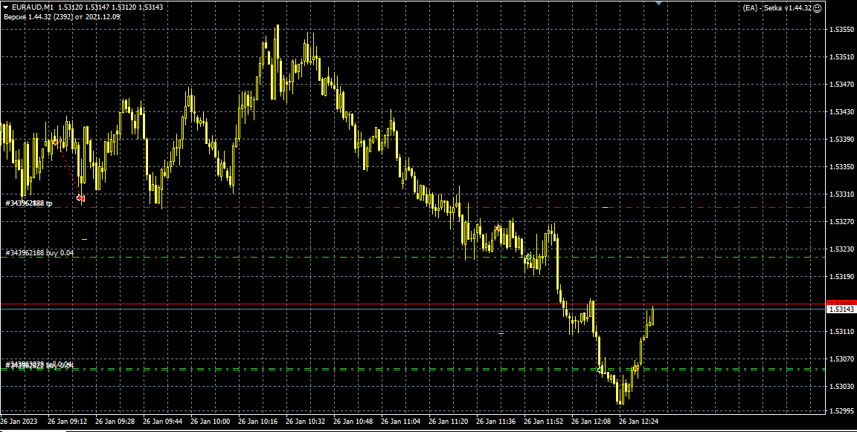Viewport: 857px width, 432px height.
Task: Click the green buy arrow near 11:48
Action: click(528, 256)
